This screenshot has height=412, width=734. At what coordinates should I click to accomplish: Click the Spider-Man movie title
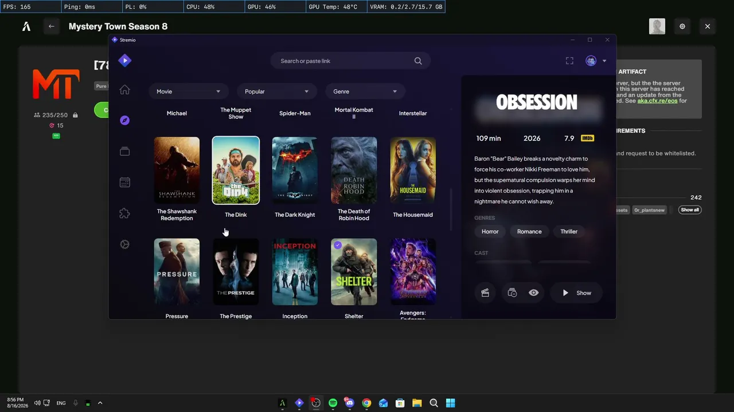coord(295,113)
